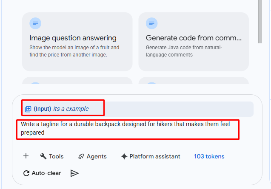Open the Generate code from comments card
The image size is (271, 189).
194,42
